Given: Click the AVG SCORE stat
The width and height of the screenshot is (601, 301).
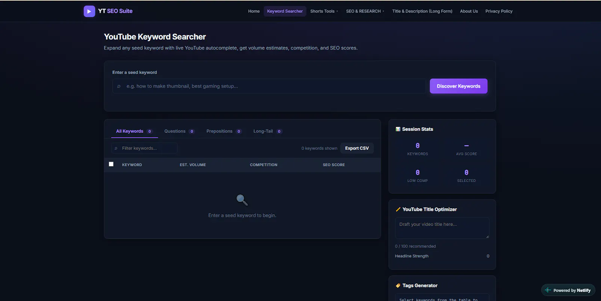Looking at the screenshot, I should [x=467, y=149].
